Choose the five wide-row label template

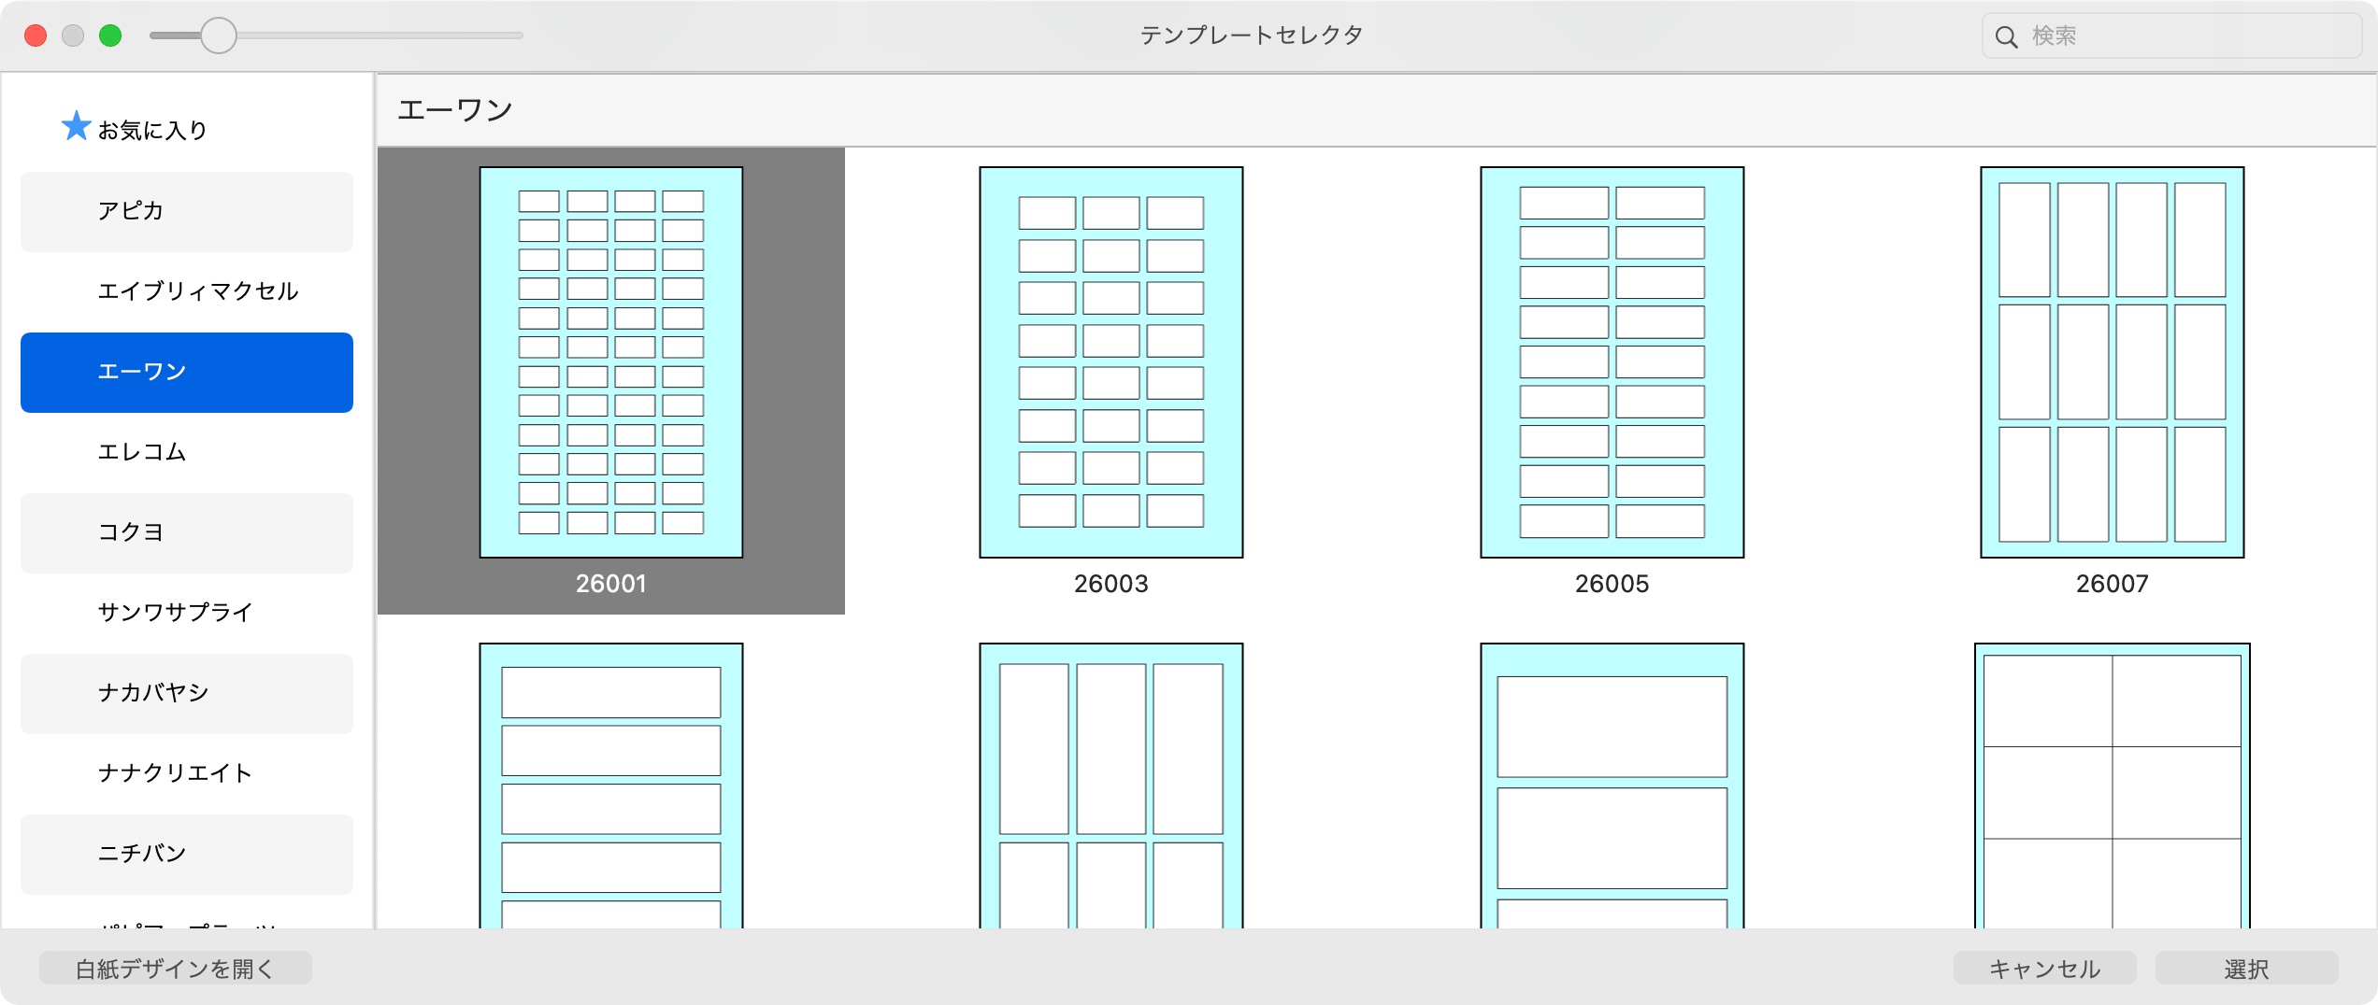pyautogui.click(x=611, y=786)
